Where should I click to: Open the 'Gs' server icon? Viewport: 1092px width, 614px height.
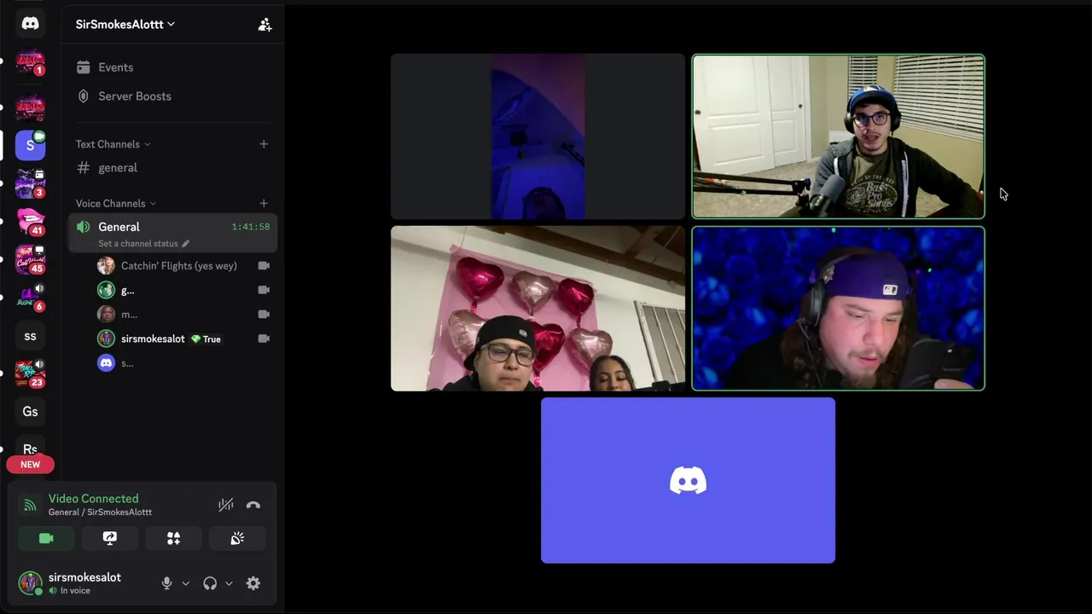pyautogui.click(x=30, y=412)
